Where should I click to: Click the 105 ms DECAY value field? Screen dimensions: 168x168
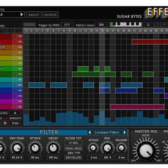click(53, 157)
